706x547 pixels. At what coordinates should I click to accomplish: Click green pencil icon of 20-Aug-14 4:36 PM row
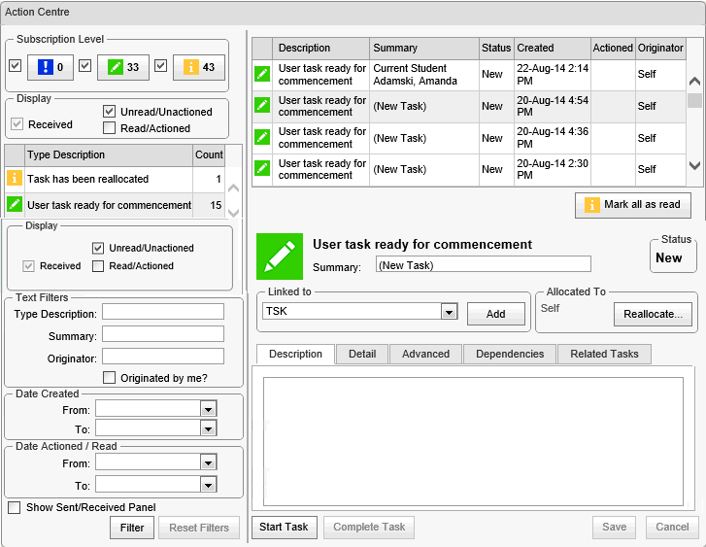pyautogui.click(x=262, y=137)
